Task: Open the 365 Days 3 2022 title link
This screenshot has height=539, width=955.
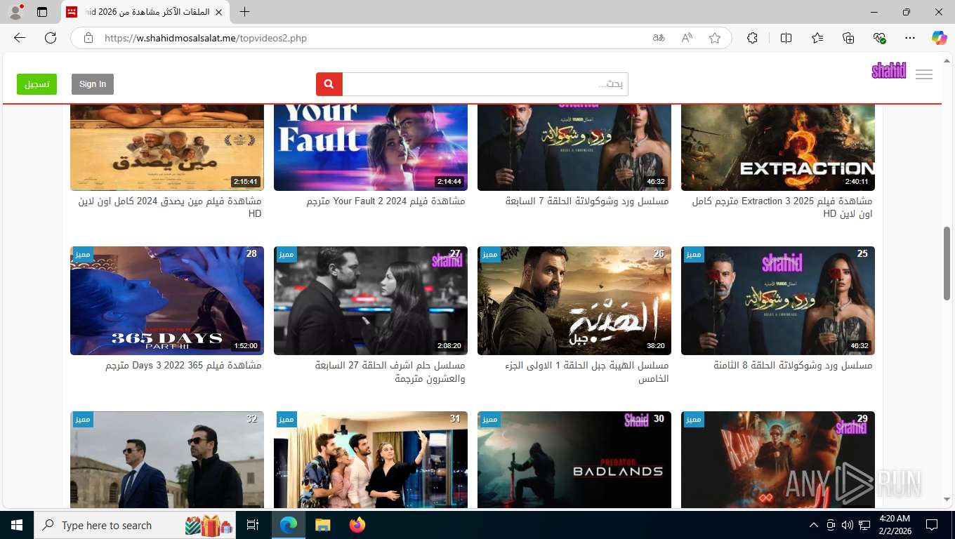Action: (x=183, y=365)
